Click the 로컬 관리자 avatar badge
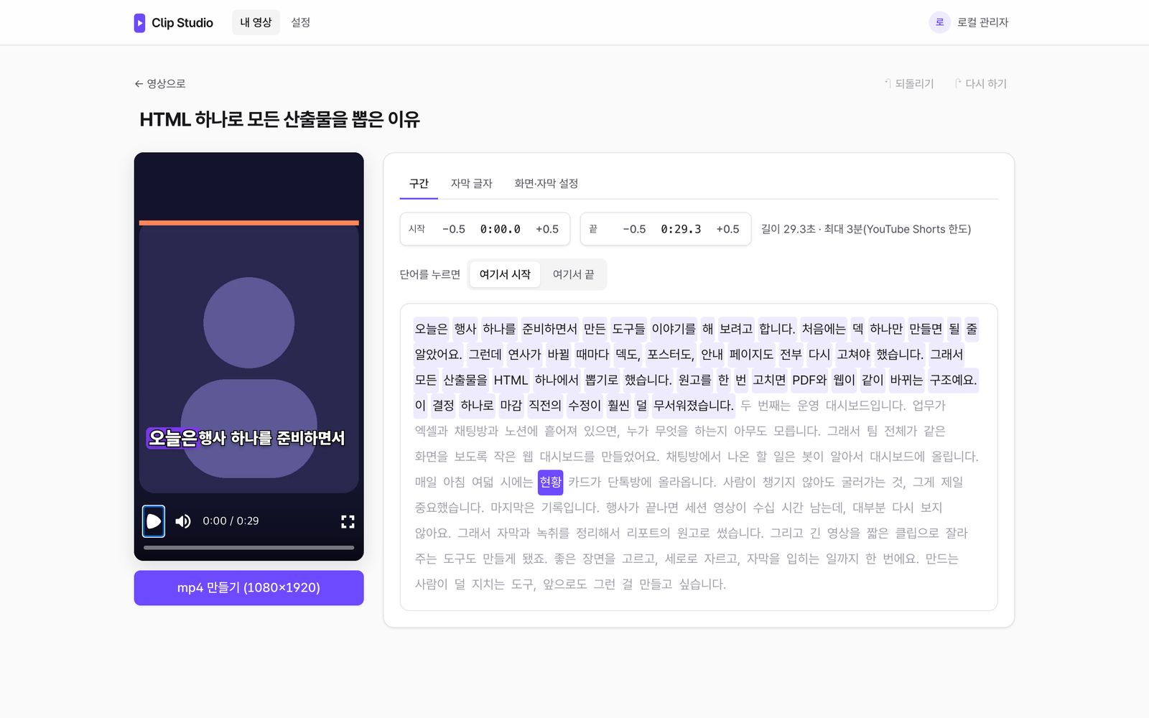The width and height of the screenshot is (1149, 718). click(939, 22)
